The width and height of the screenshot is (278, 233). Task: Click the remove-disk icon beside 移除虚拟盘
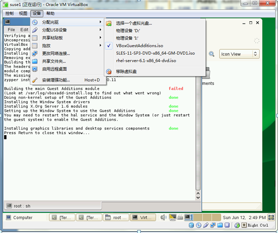pos(109,72)
